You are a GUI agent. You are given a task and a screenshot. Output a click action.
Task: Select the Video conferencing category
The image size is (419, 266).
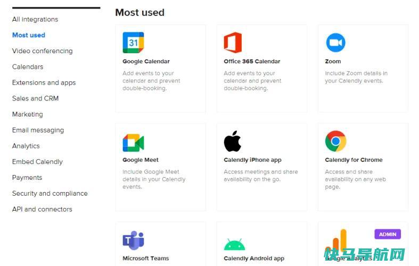click(42, 51)
